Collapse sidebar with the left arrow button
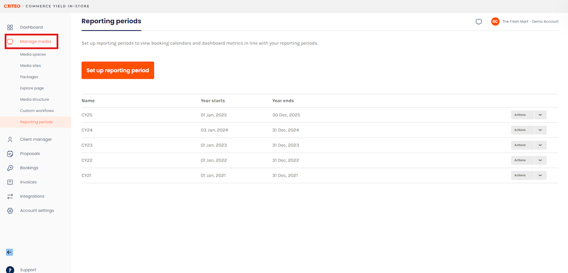 [9, 252]
